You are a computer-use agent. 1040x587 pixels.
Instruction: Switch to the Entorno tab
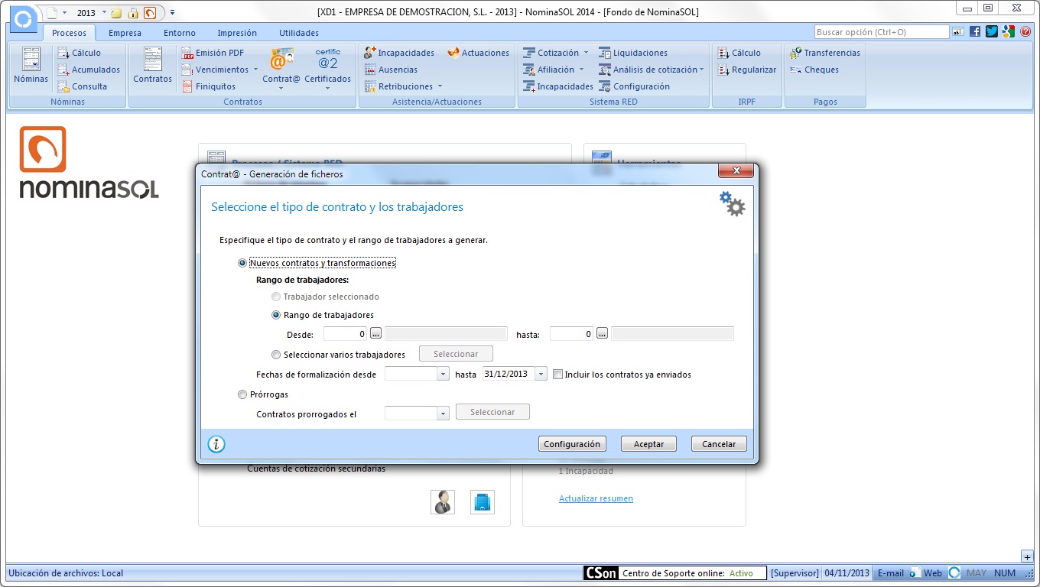pos(180,33)
